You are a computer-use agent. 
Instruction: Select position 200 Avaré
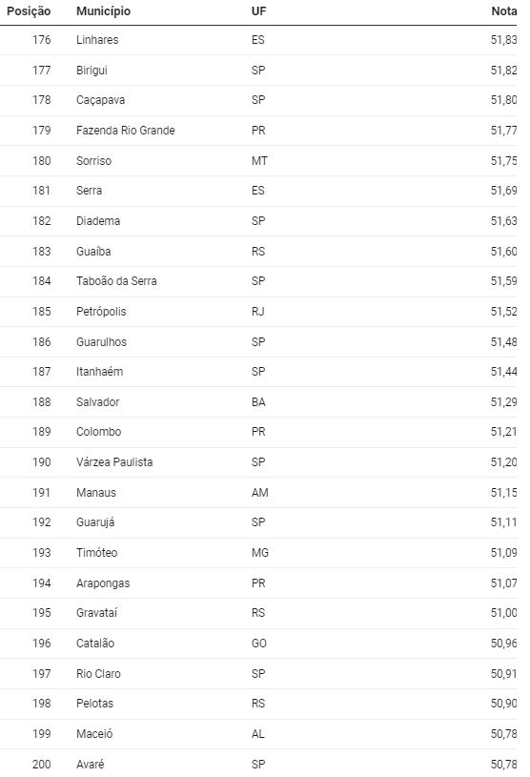[x=258, y=763]
